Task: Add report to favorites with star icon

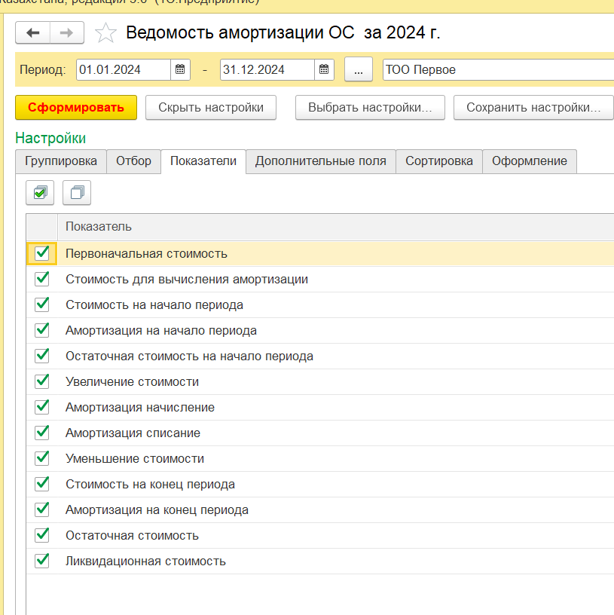Action: [105, 33]
